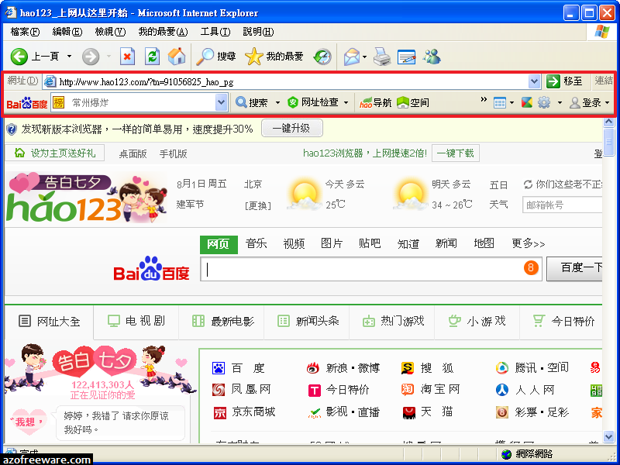Image resolution: width=620 pixels, height=465 pixels.
Task: Open the Baidu toolbar search box dropdown
Action: click(222, 103)
